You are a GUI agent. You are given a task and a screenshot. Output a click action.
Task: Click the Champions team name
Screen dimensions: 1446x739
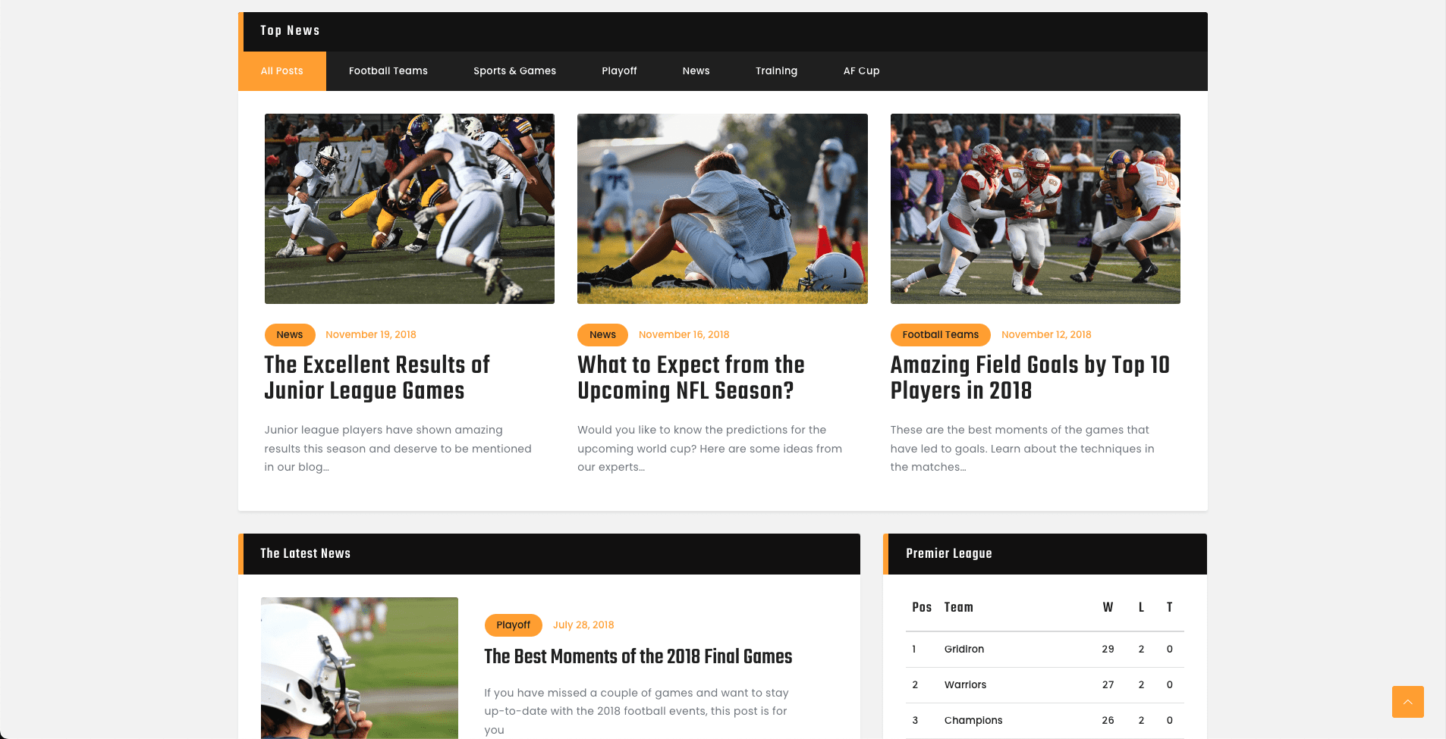[x=973, y=721]
